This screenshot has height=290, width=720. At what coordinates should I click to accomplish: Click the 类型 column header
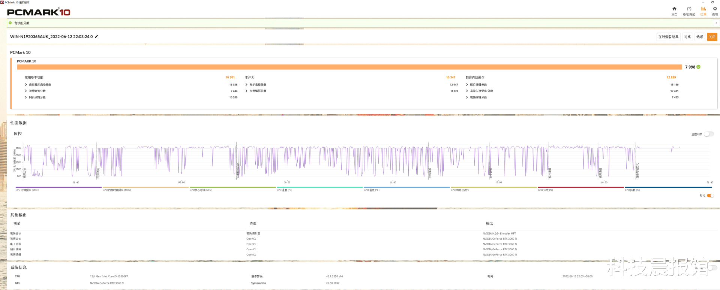(x=253, y=224)
